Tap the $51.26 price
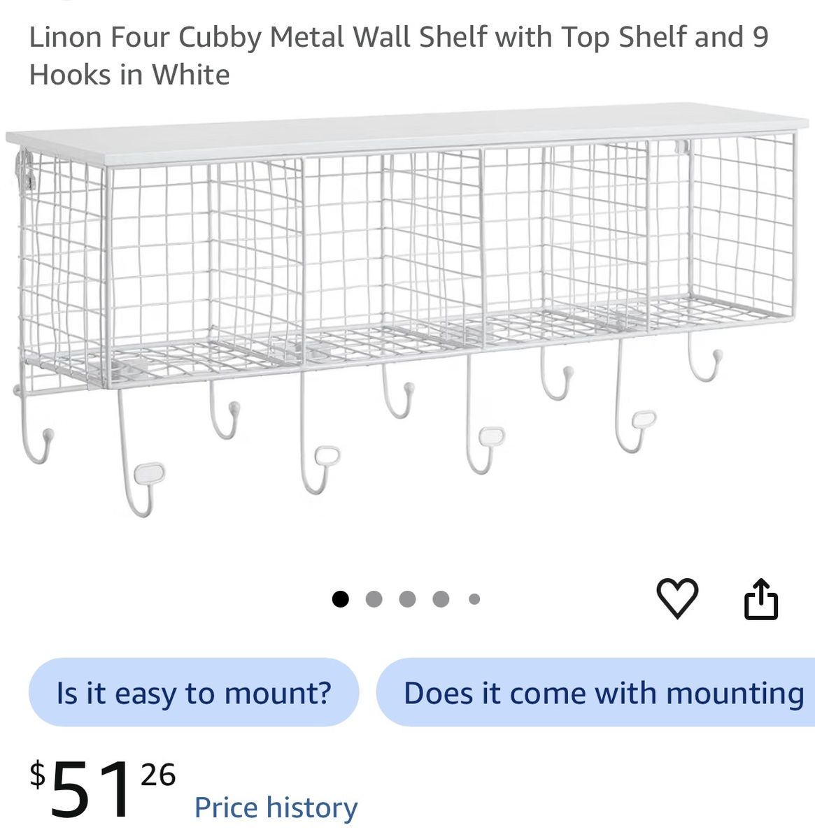The width and height of the screenshot is (815, 839). coord(102,788)
